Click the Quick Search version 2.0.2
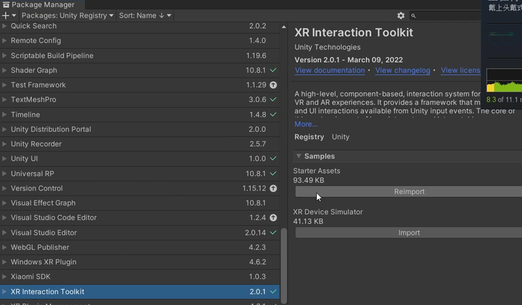 [x=258, y=26]
